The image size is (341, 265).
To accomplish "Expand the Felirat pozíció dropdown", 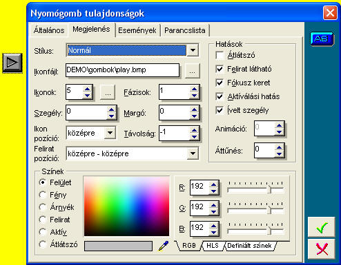I will [193, 153].
